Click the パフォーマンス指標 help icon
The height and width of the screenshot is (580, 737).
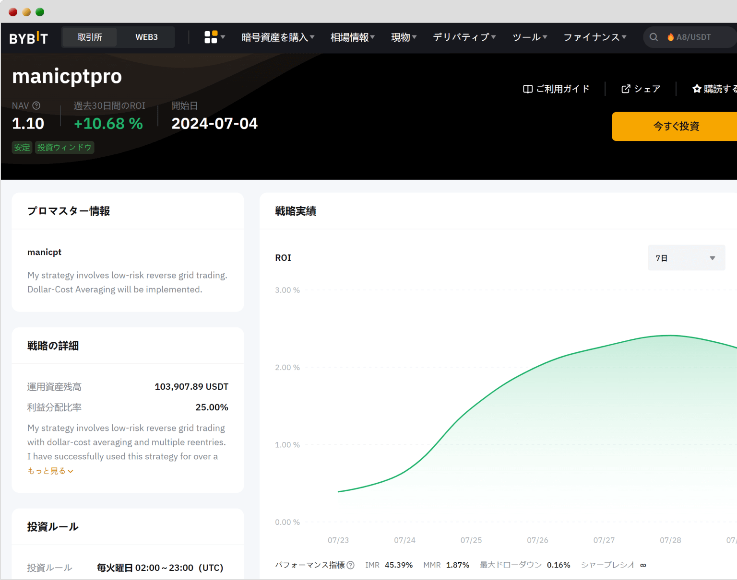point(351,565)
